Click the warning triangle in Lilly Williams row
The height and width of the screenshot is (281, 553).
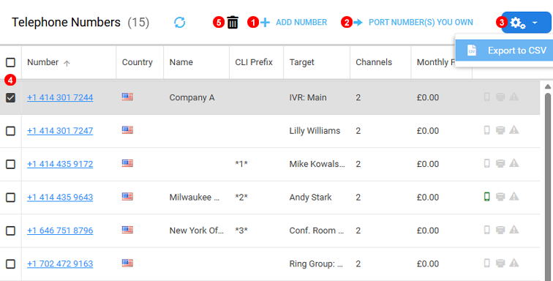point(514,130)
